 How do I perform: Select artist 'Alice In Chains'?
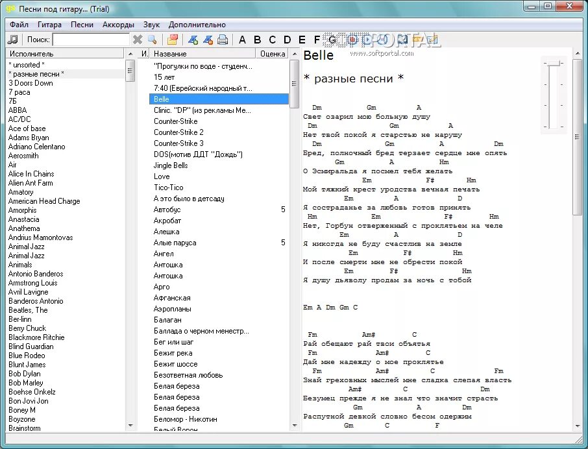[x=31, y=174]
